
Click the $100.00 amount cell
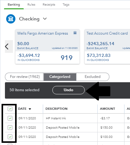click(x=107, y=137)
